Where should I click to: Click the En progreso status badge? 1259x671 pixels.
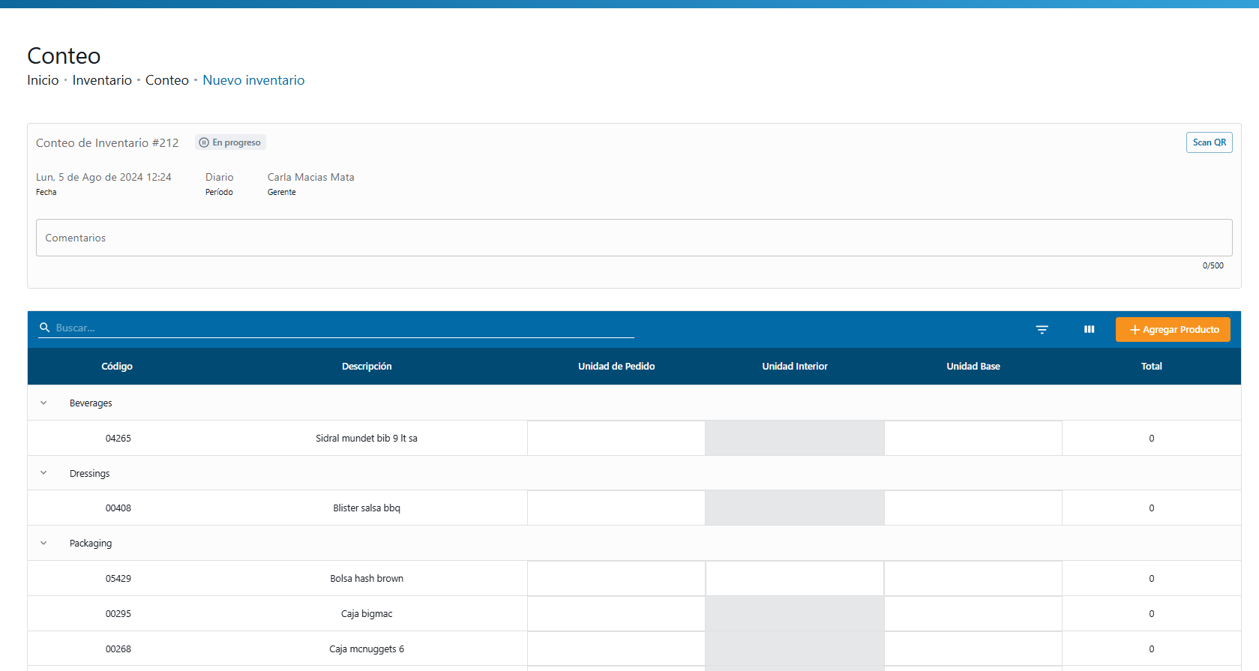pyautogui.click(x=230, y=142)
